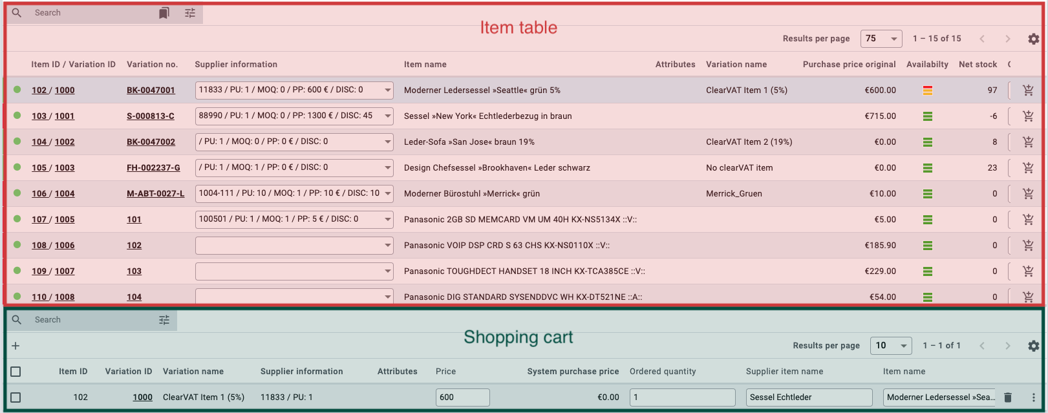The width and height of the screenshot is (1048, 413).
Task: Open shopping cart settings gear
Action: tap(1033, 346)
